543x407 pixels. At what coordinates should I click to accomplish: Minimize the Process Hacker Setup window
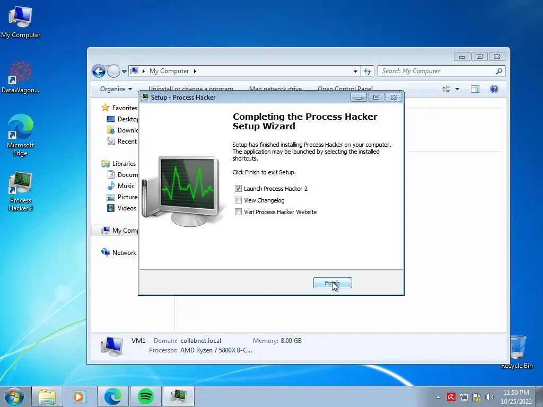pyautogui.click(x=359, y=98)
